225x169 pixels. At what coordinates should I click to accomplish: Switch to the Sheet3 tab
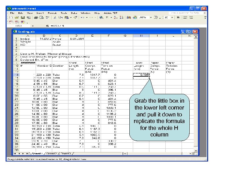(x=66, y=154)
